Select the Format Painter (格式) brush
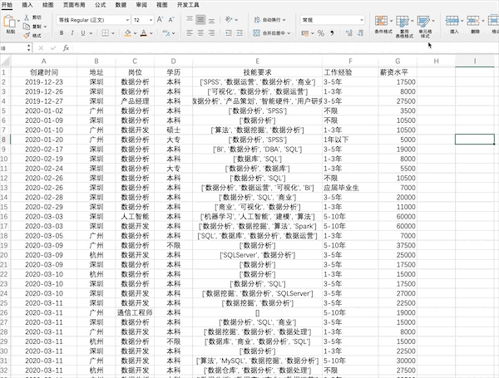This screenshot has width=499, height=378. pyautogui.click(x=27, y=35)
